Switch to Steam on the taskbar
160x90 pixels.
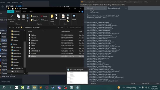point(53,87)
